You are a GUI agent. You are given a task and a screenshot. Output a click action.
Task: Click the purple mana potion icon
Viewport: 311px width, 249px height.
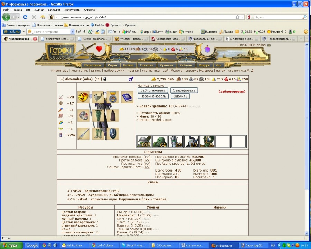coord(207,49)
